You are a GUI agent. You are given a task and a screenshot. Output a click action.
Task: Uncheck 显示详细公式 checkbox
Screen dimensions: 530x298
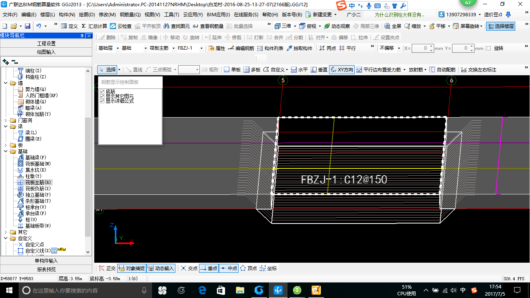pyautogui.click(x=102, y=101)
